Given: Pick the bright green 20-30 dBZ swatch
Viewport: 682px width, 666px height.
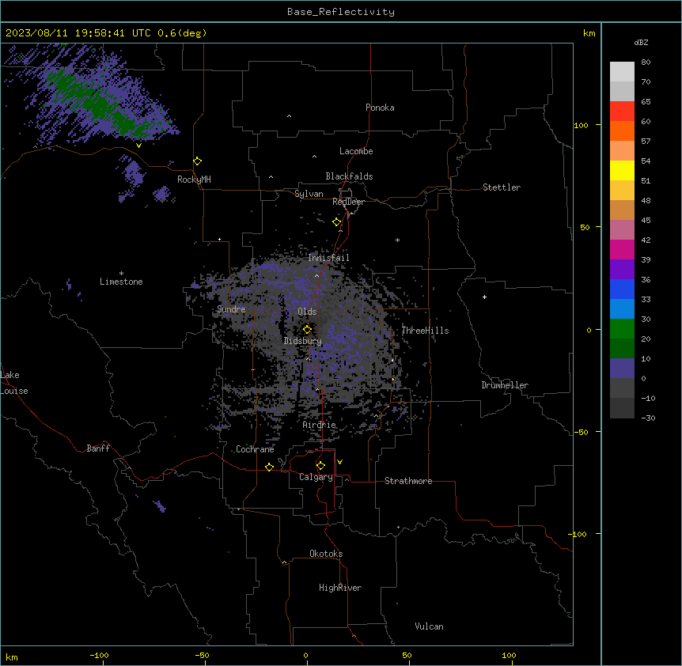Looking at the screenshot, I should pyautogui.click(x=622, y=329).
